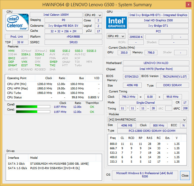Click the module clock 800 MHz field
Screen dimensions: 194x186
pos(159,125)
